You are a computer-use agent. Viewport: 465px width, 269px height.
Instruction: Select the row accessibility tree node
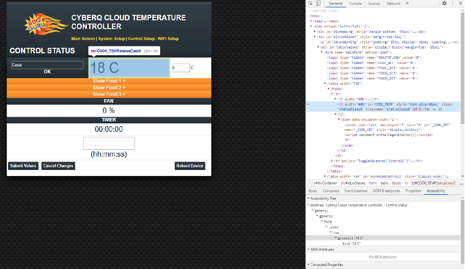coord(336,233)
